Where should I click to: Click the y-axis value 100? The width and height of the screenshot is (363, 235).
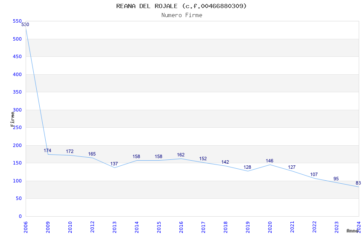point(18,181)
